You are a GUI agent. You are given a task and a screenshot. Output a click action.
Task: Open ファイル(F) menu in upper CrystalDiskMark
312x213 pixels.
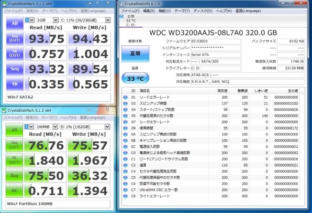[x=13, y=11]
